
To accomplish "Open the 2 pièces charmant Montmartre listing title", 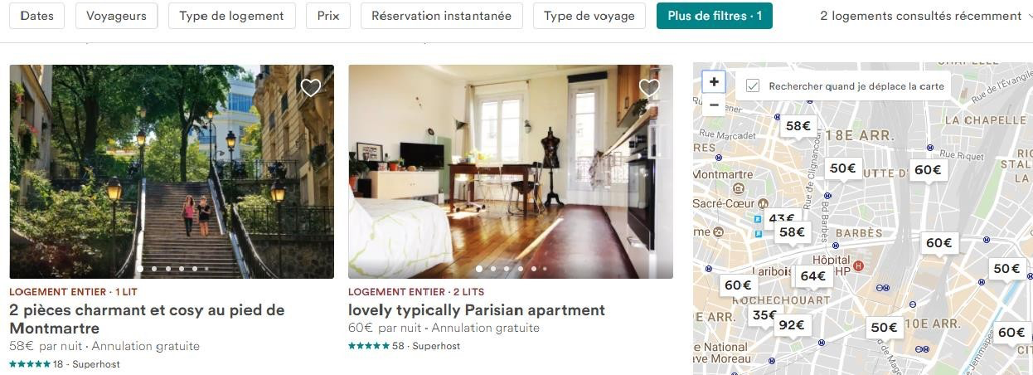I will click(x=147, y=319).
